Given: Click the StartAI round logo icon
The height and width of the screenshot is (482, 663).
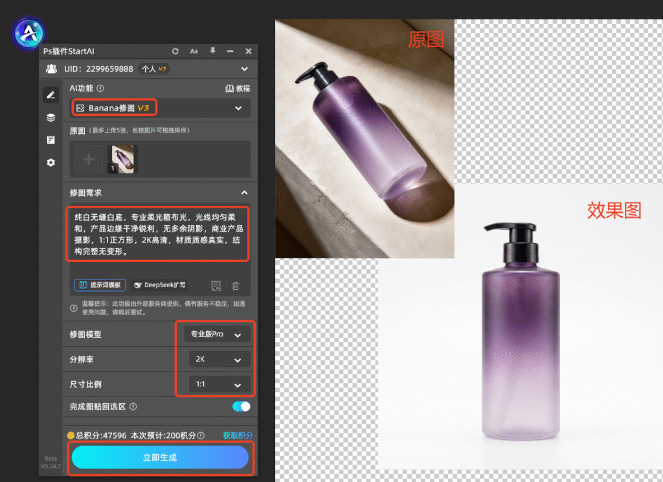Looking at the screenshot, I should 28,32.
